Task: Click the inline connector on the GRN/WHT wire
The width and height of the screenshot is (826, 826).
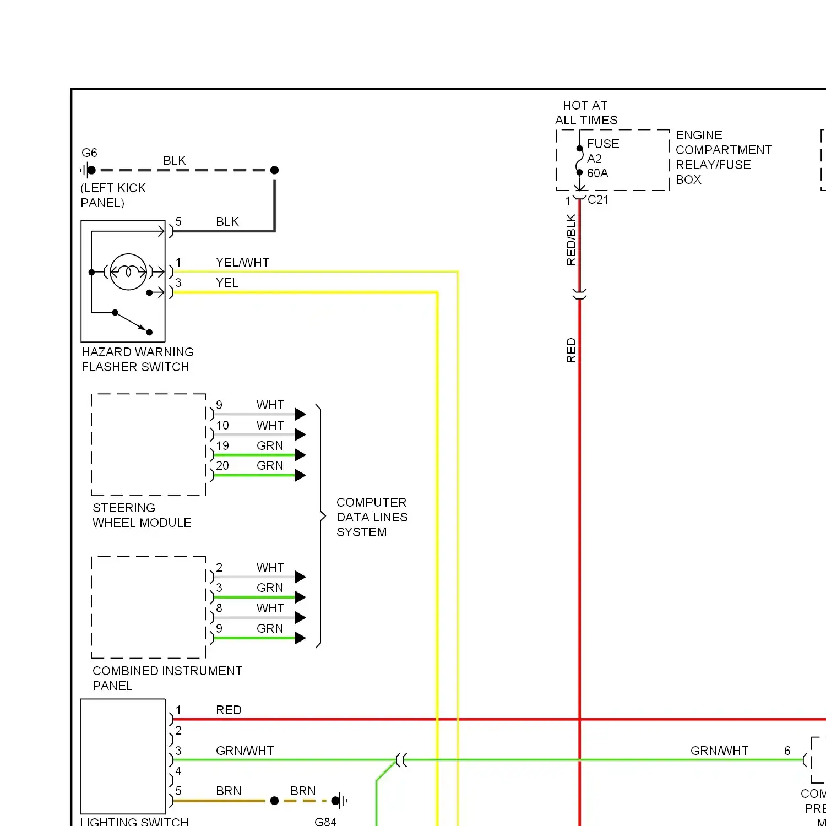Action: click(401, 760)
